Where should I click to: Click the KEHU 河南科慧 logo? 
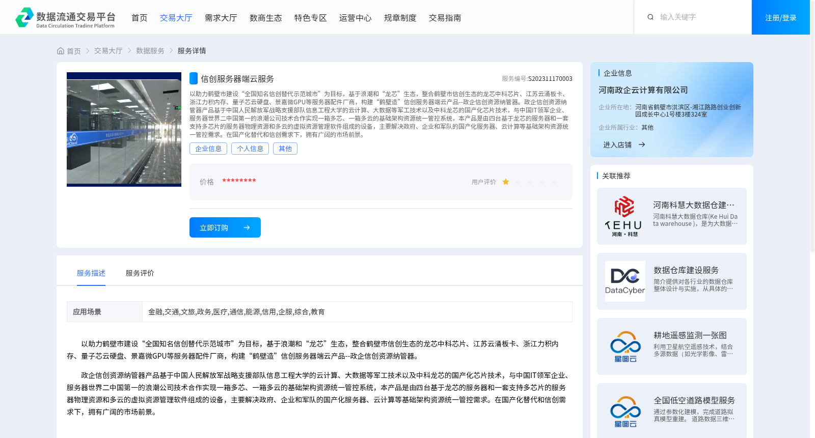point(624,216)
